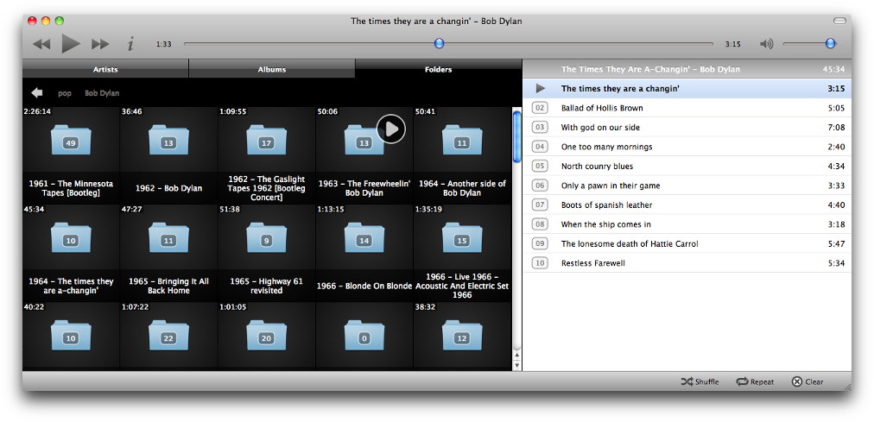
Task: Click the total time 3:15 in toolbar
Action: pyautogui.click(x=733, y=45)
